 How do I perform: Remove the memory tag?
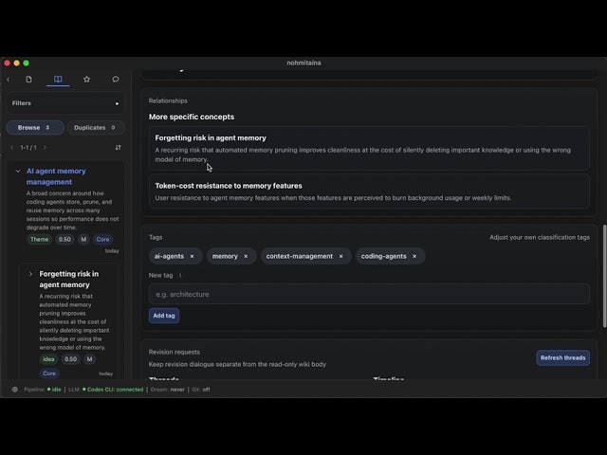pyautogui.click(x=246, y=256)
